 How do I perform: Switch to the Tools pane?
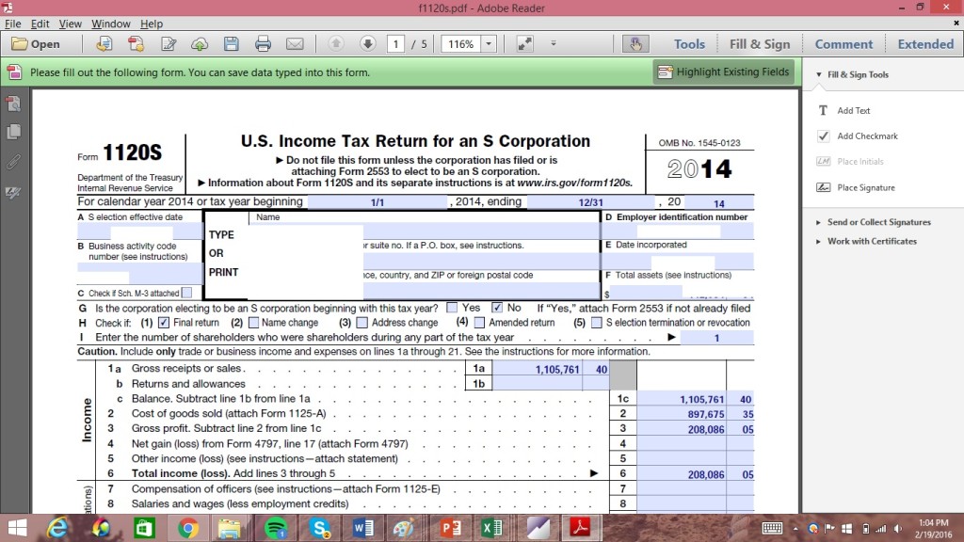[689, 44]
